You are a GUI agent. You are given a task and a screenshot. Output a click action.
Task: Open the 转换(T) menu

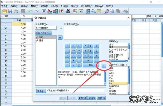coord(44,6)
